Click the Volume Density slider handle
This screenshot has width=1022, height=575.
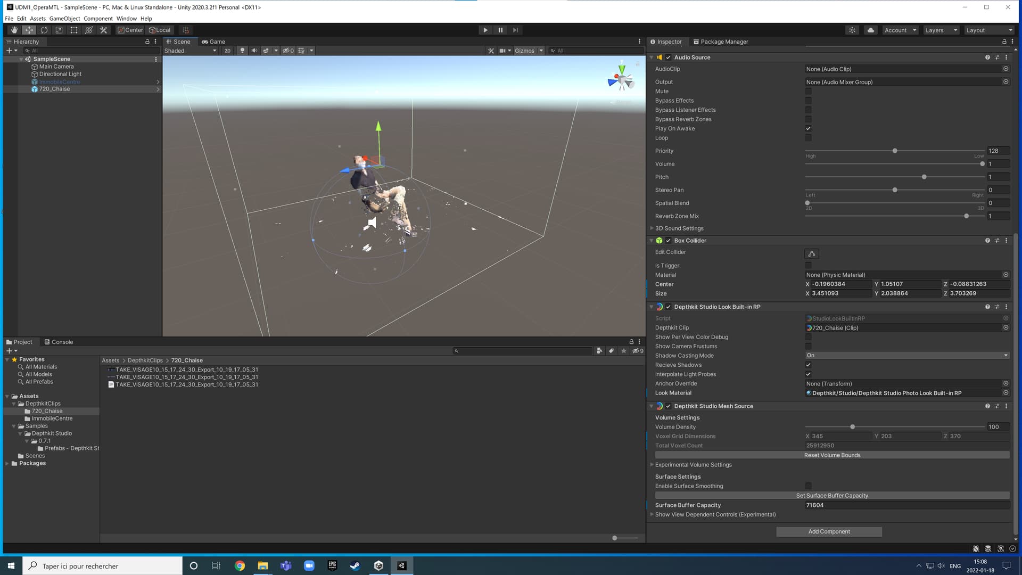852,427
